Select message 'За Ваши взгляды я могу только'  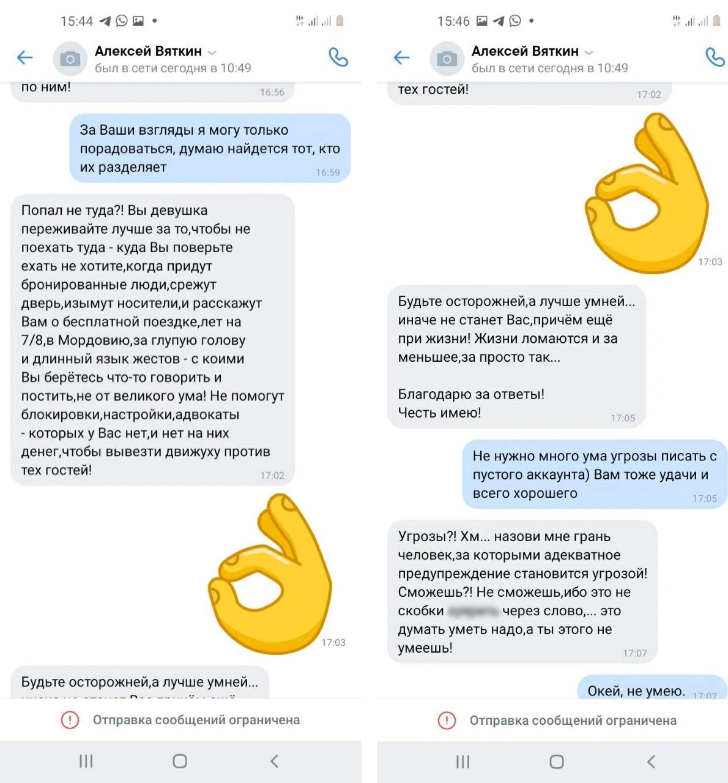pos(210,148)
